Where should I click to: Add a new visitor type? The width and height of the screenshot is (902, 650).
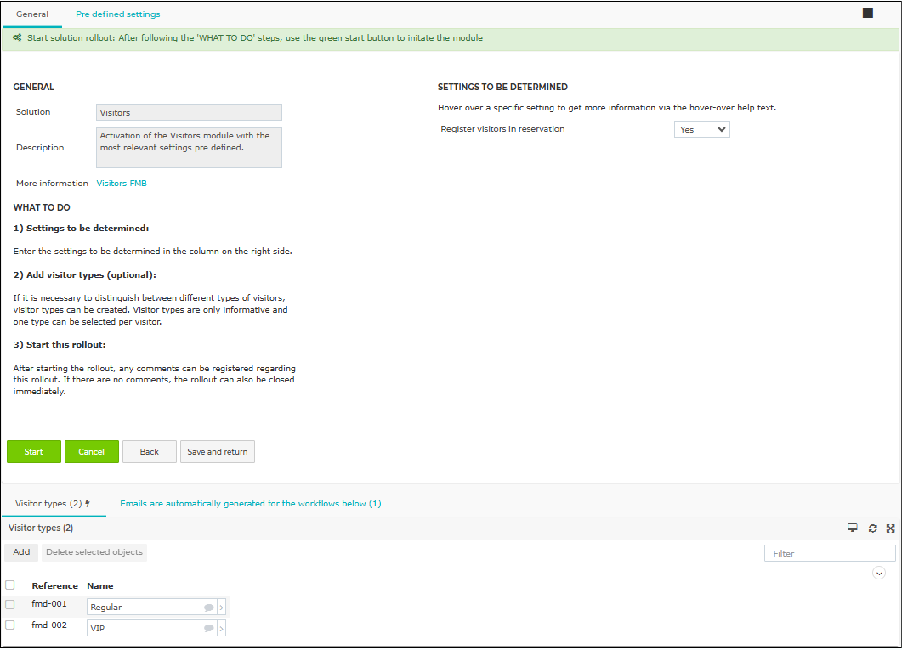coord(21,552)
